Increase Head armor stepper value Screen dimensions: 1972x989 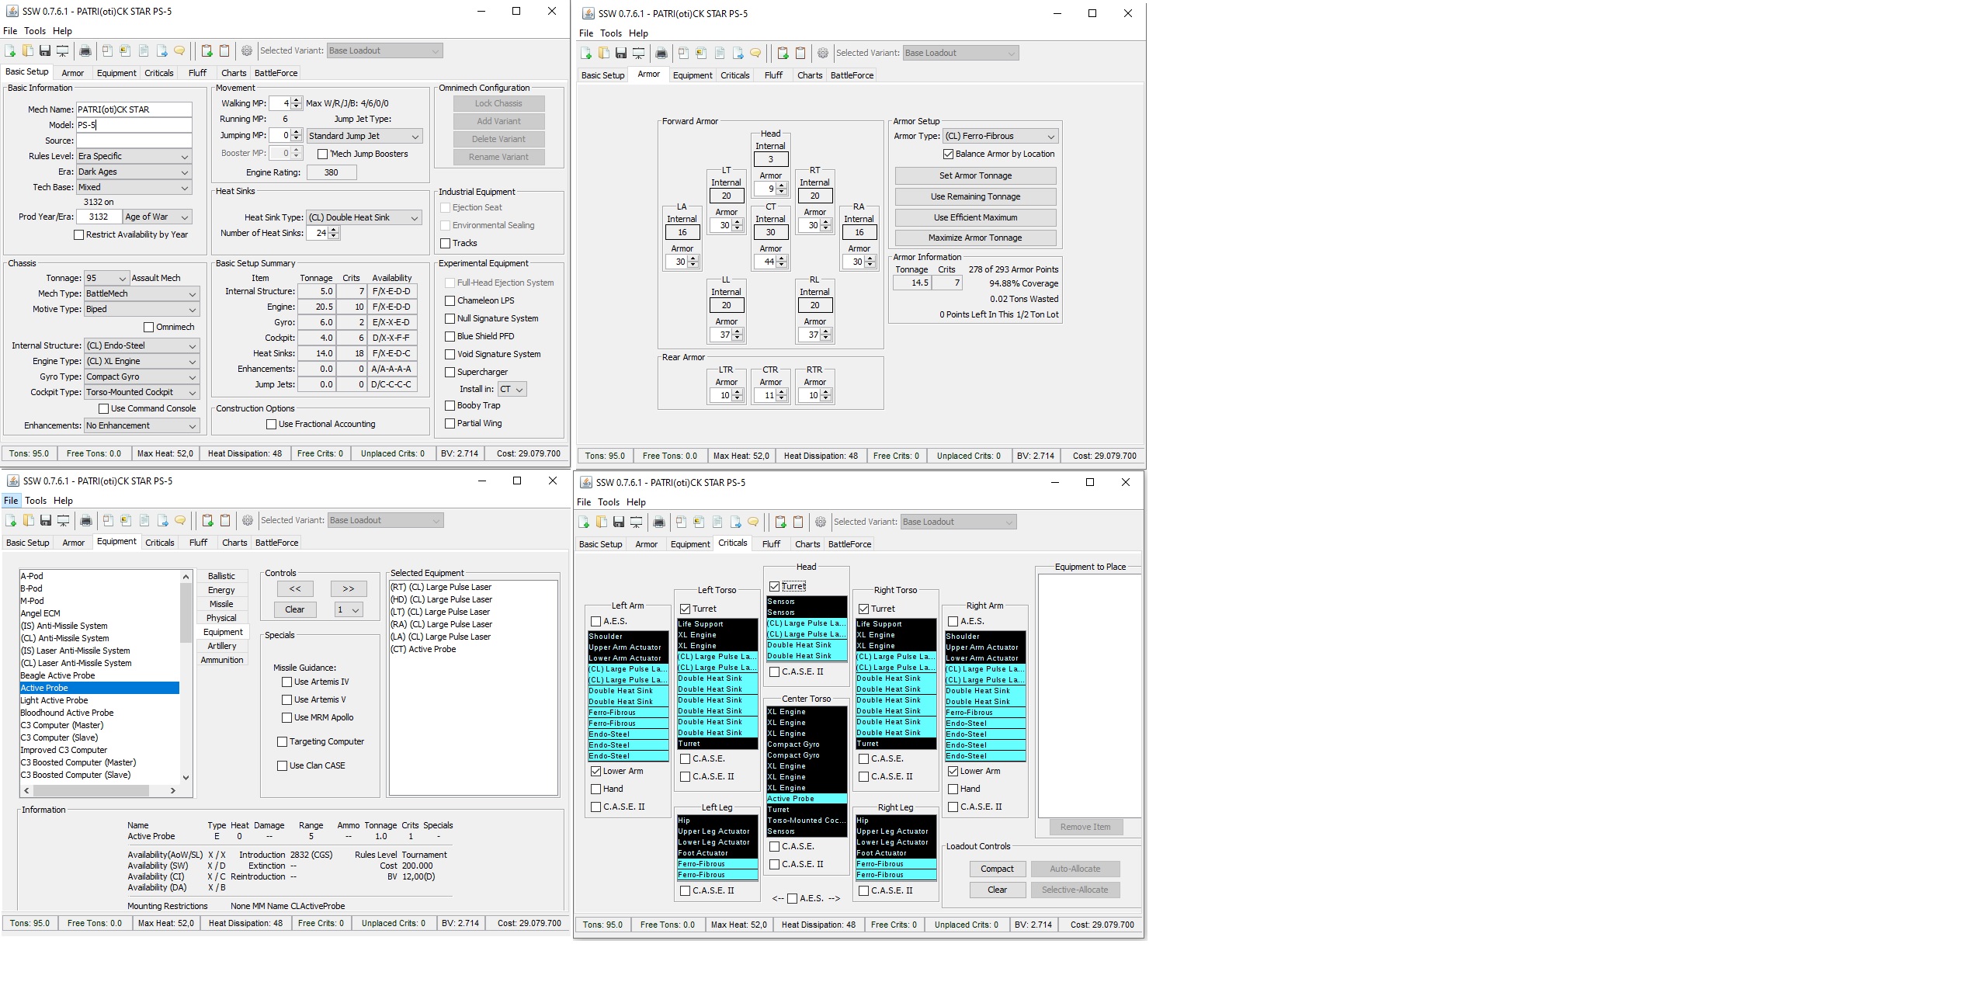pos(782,186)
